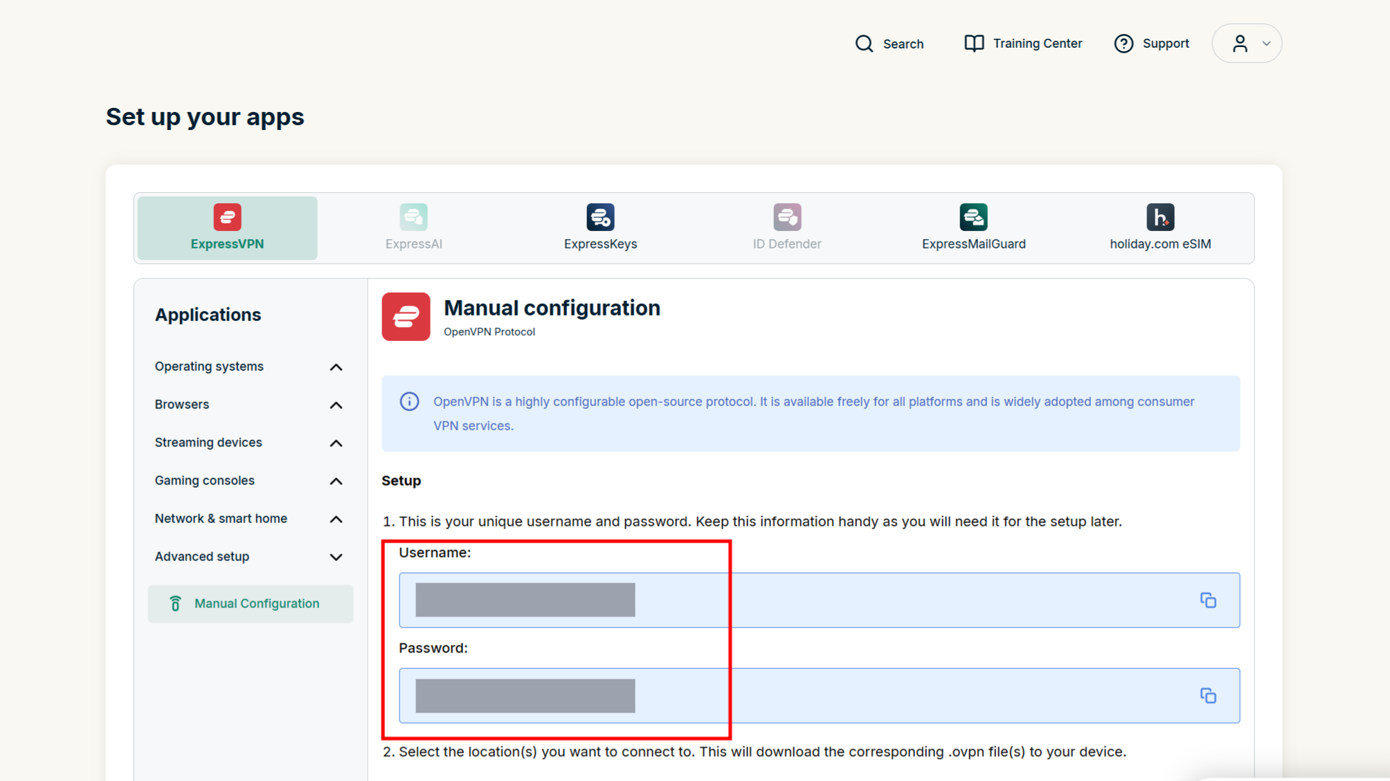Open the Training Center book icon

click(x=974, y=44)
